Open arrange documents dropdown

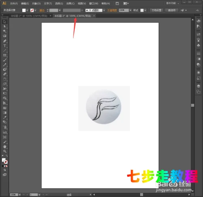pyautogui.click(x=126, y=3)
